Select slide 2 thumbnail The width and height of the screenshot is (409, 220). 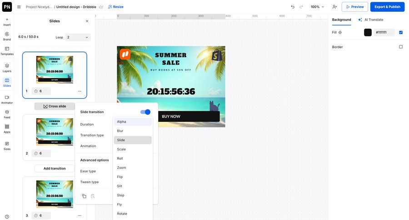(x=55, y=132)
